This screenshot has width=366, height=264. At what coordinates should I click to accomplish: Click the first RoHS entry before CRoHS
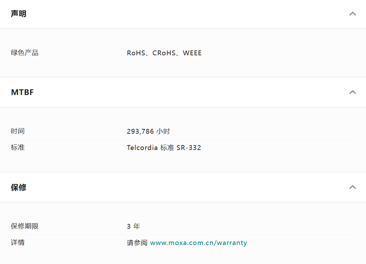pos(136,53)
